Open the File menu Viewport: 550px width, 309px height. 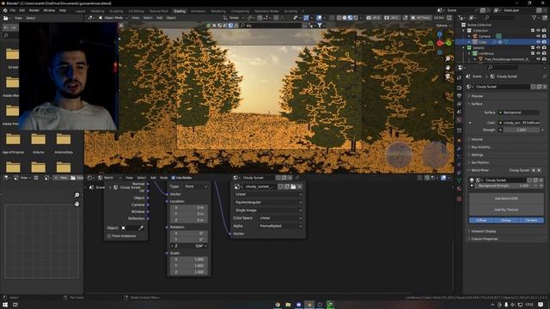13,10
